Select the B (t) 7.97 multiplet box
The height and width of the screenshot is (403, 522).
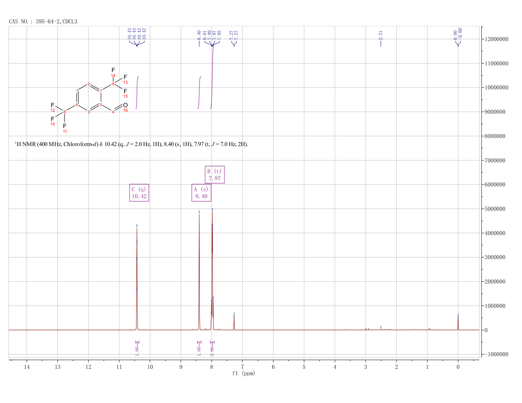point(214,174)
